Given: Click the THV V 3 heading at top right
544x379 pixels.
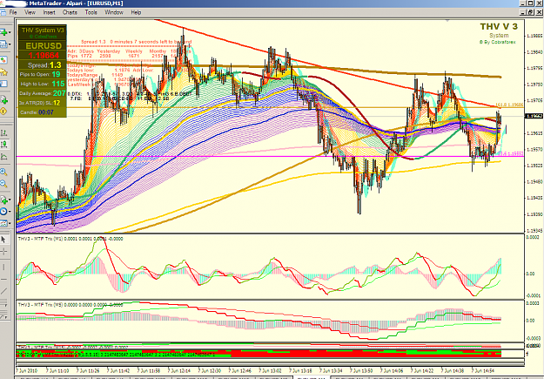Looking at the screenshot, I should [x=499, y=27].
